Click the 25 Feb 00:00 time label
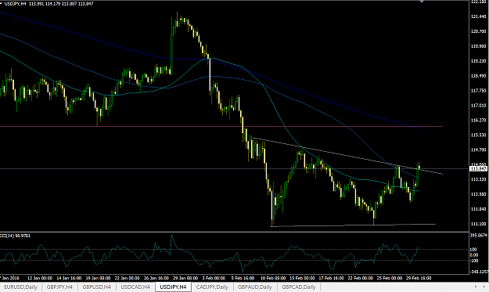489x292 pixels. click(x=390, y=278)
